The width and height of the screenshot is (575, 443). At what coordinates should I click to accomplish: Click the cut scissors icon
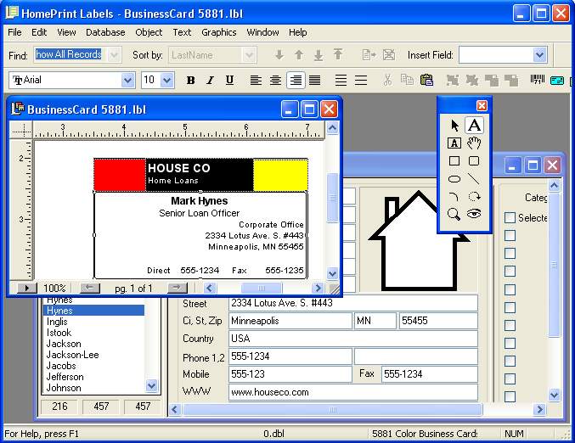click(387, 80)
